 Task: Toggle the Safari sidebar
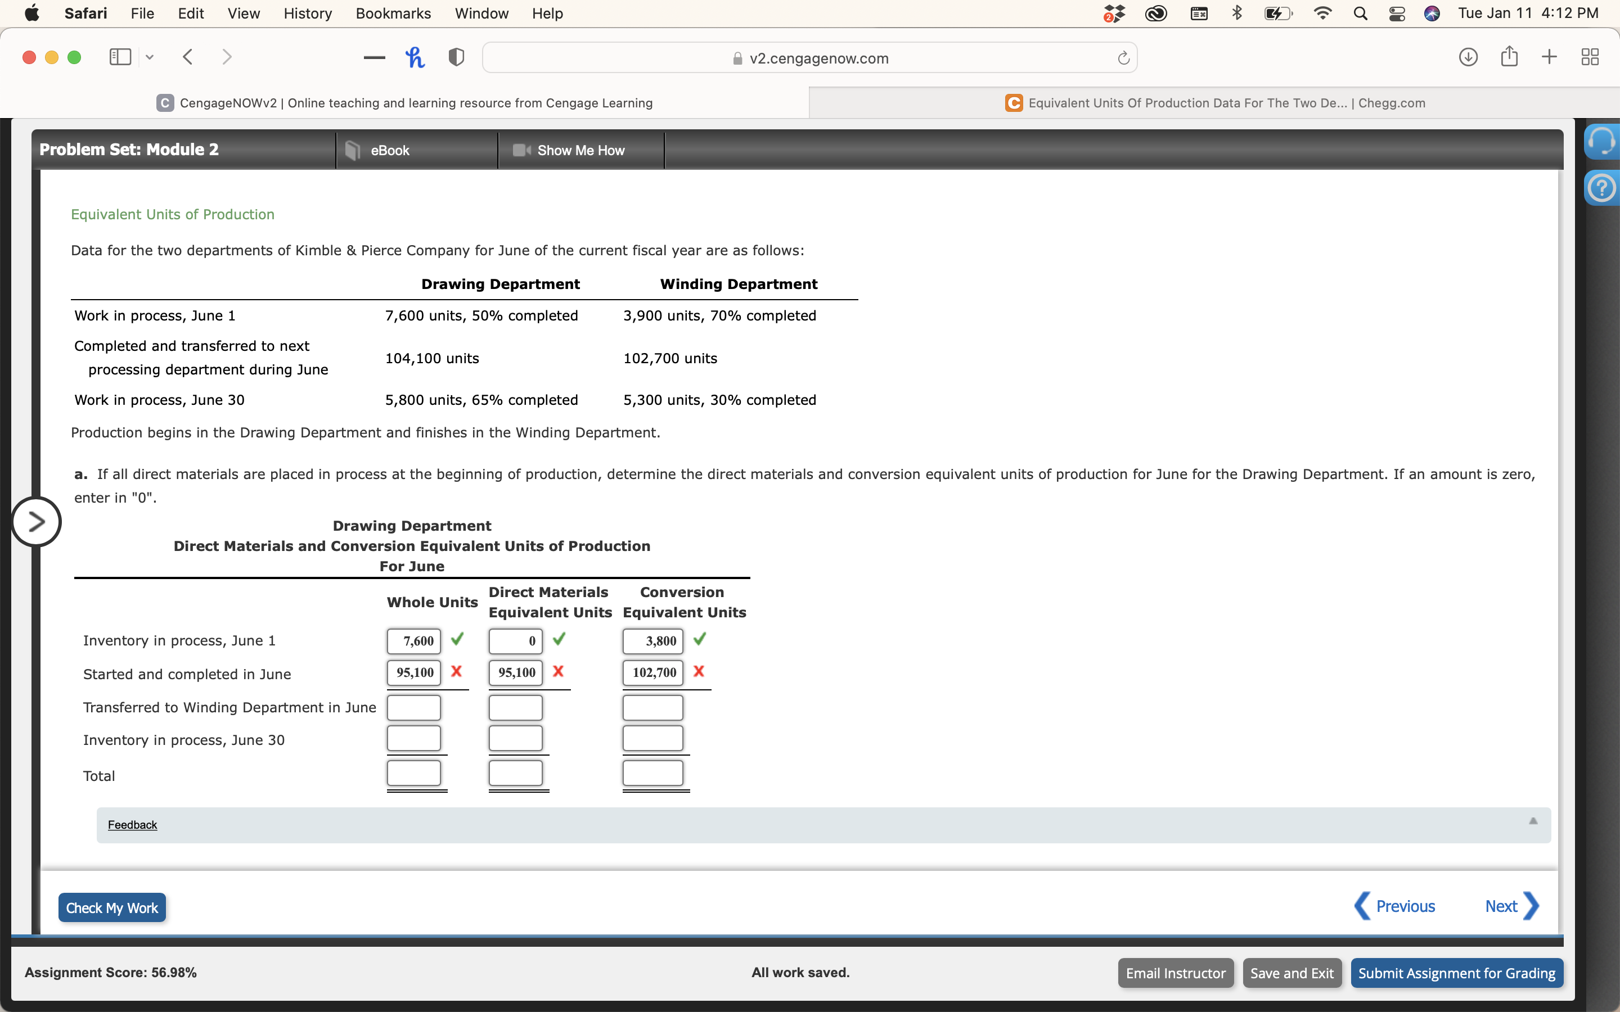119,57
